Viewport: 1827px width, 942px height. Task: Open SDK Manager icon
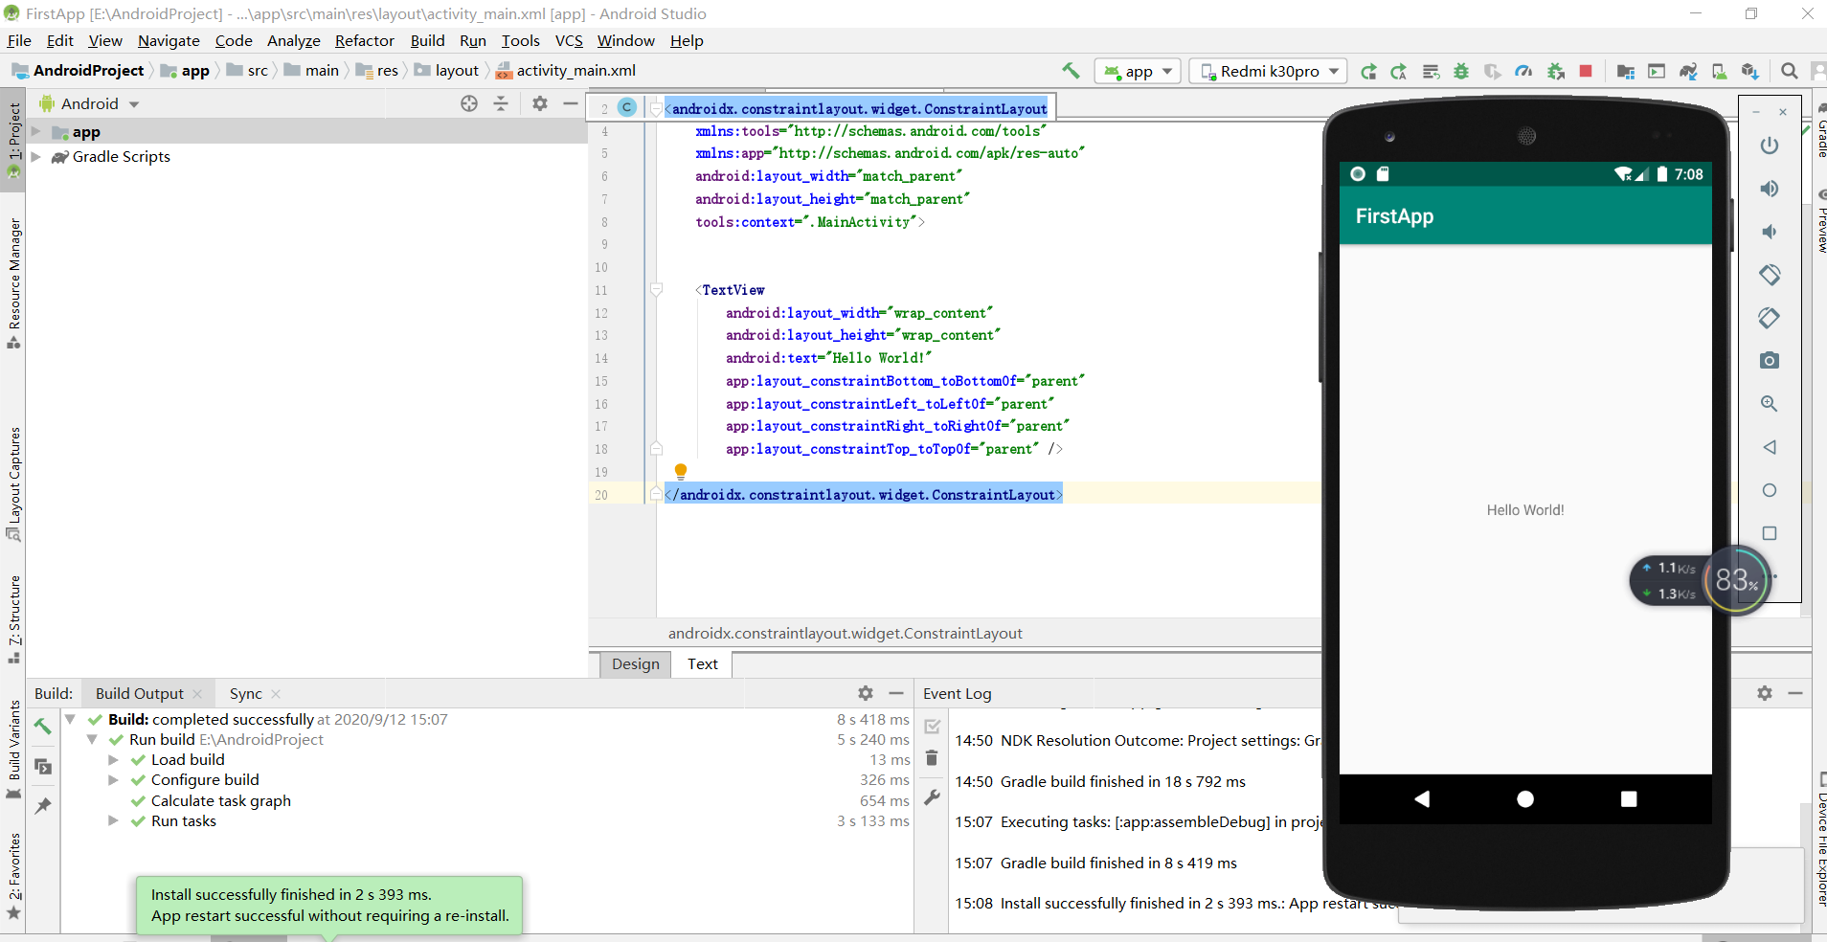(x=1750, y=71)
